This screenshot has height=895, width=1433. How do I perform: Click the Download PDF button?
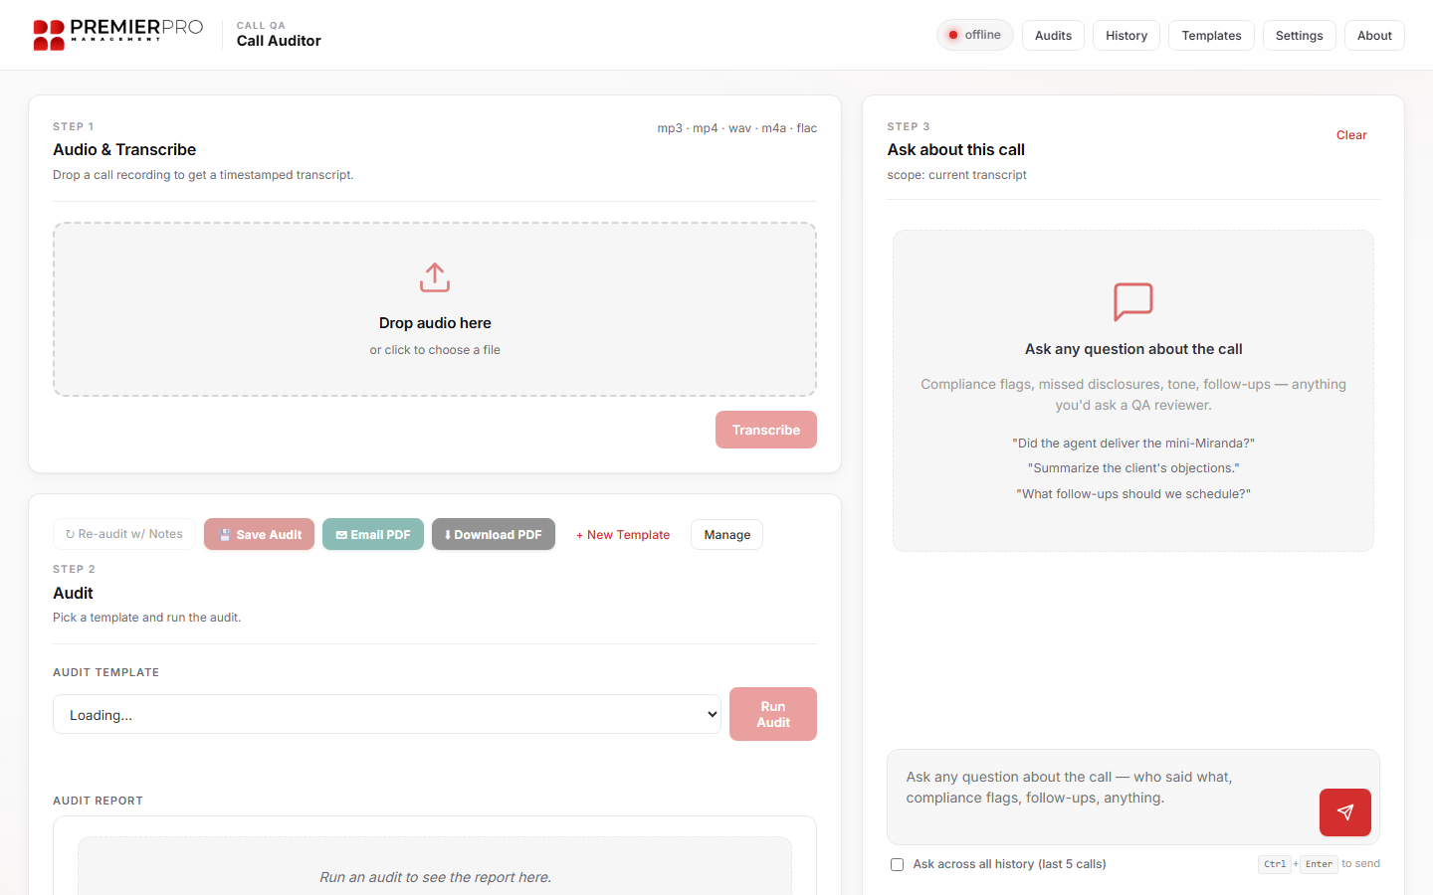494,534
